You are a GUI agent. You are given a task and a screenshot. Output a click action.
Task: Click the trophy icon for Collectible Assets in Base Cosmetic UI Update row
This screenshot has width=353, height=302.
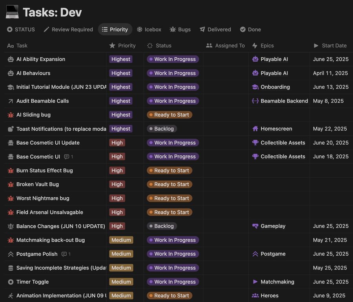pos(255,143)
